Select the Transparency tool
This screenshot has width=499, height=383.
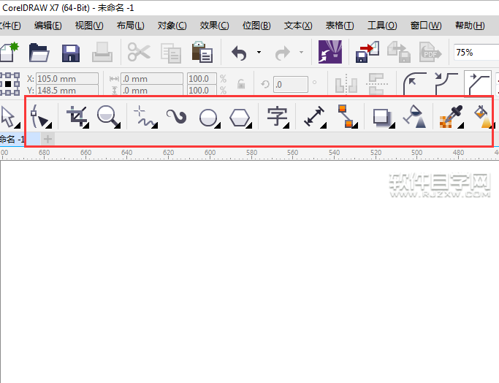click(415, 116)
